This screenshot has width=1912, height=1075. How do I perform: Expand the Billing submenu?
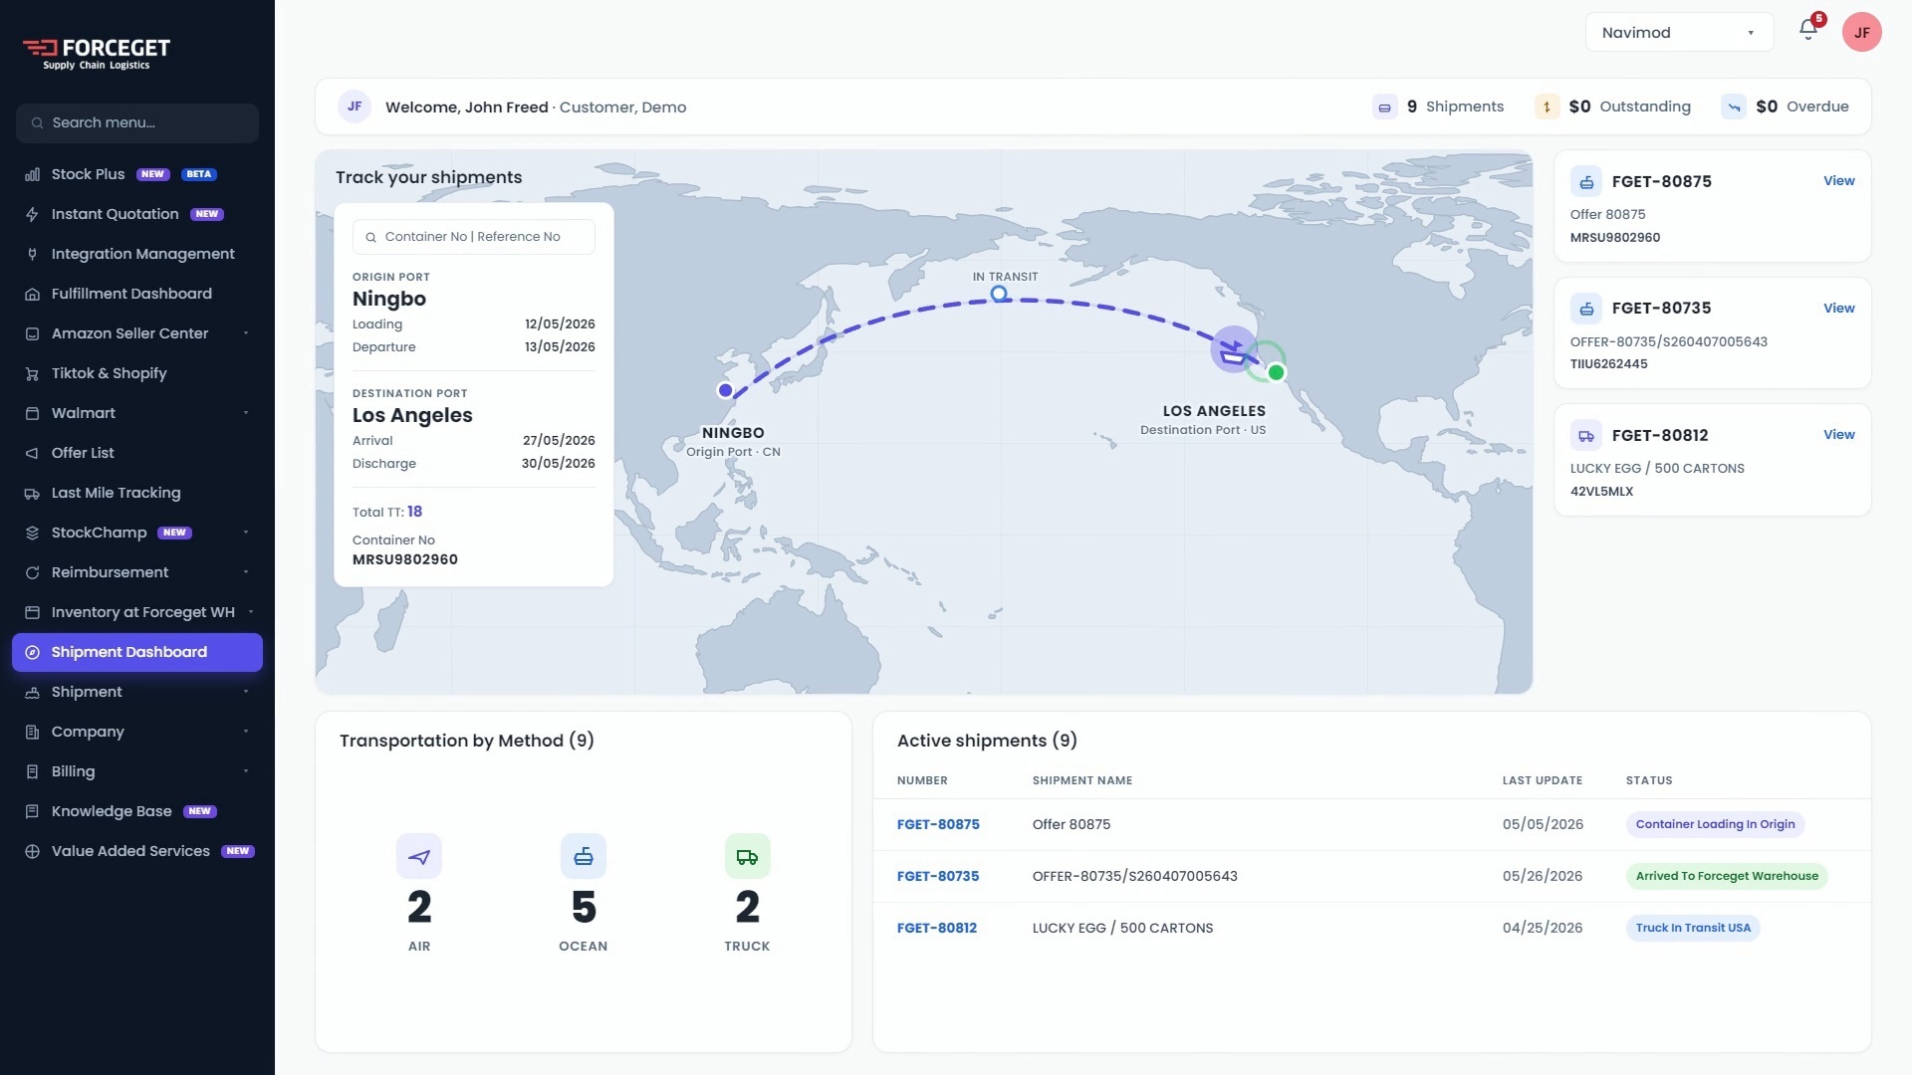coord(137,771)
